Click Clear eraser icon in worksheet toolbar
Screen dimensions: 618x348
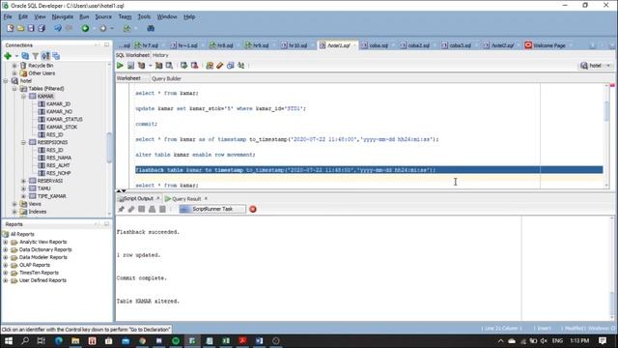point(219,66)
